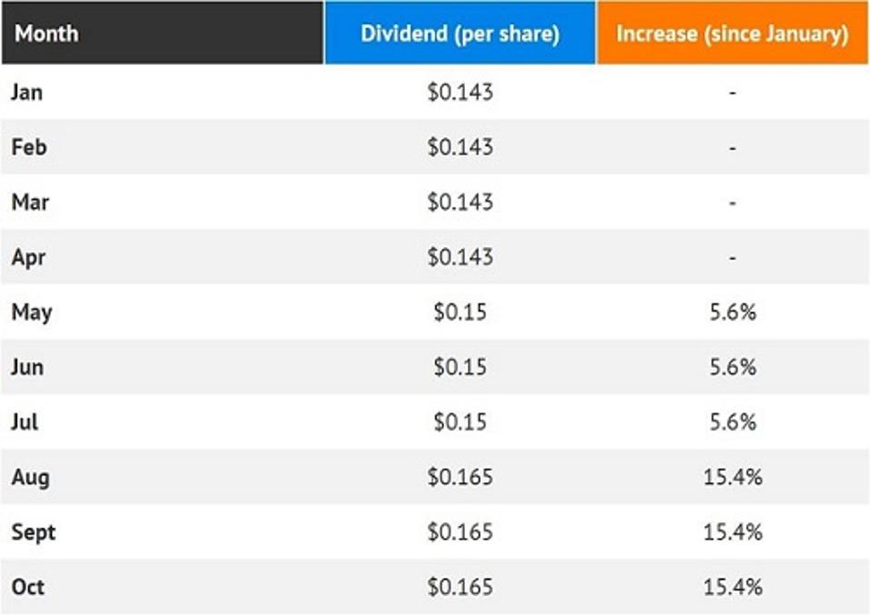Select the Aug row label
Viewport: 870px width, 615px height.
[30, 477]
